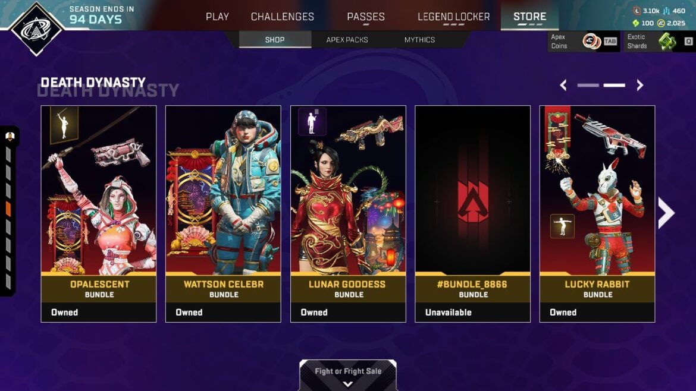The width and height of the screenshot is (696, 391).
Task: Switch to the Apex Packs tab
Action: [x=347, y=40]
